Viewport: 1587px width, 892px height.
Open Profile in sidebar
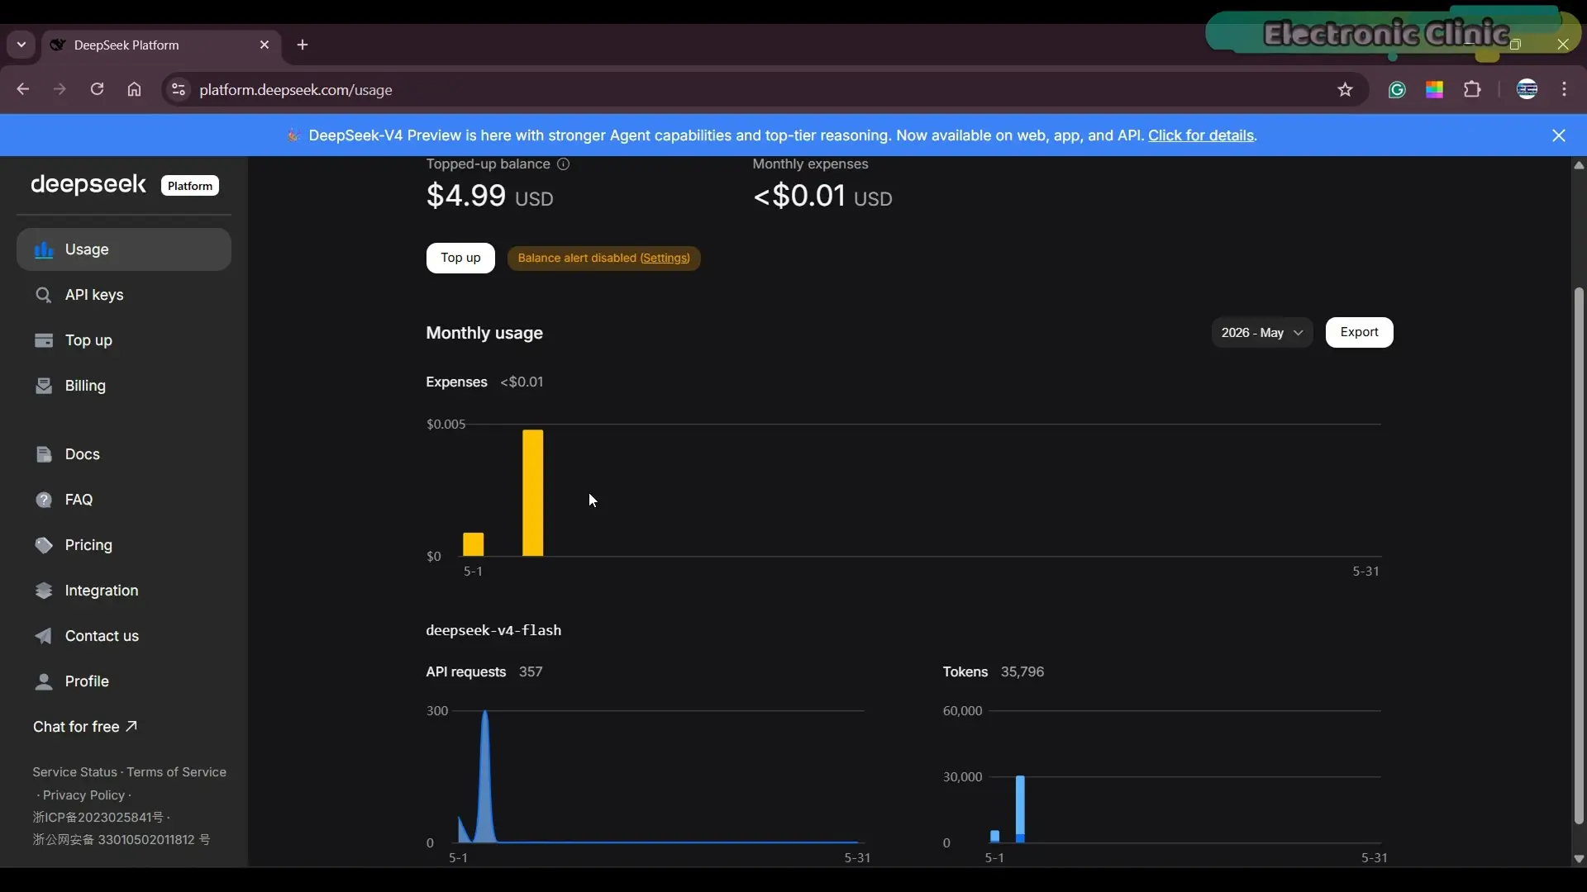pos(123,681)
